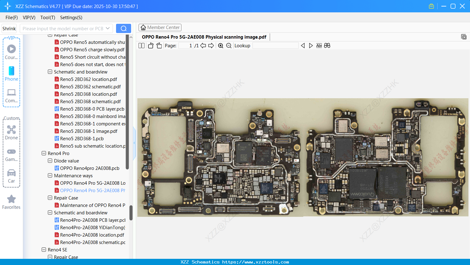Viewport: 470px width, 265px height.
Task: Click the binoculars find icon
Action: pyautogui.click(x=327, y=46)
